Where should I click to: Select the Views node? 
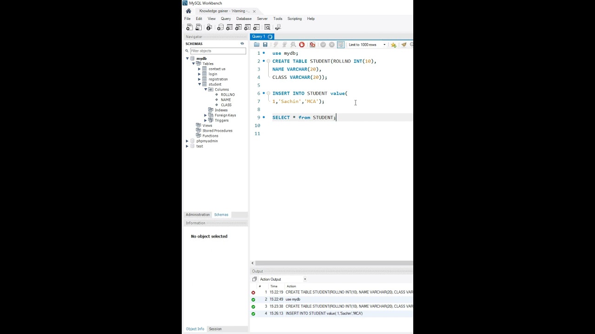coord(207,126)
